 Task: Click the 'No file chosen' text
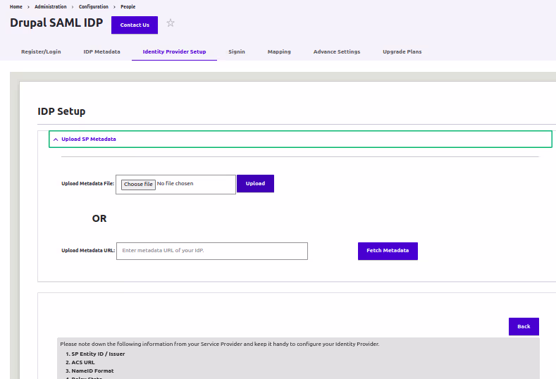[x=175, y=184]
